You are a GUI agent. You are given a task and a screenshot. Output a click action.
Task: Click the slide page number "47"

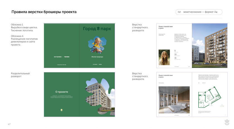click(x=9, y=124)
